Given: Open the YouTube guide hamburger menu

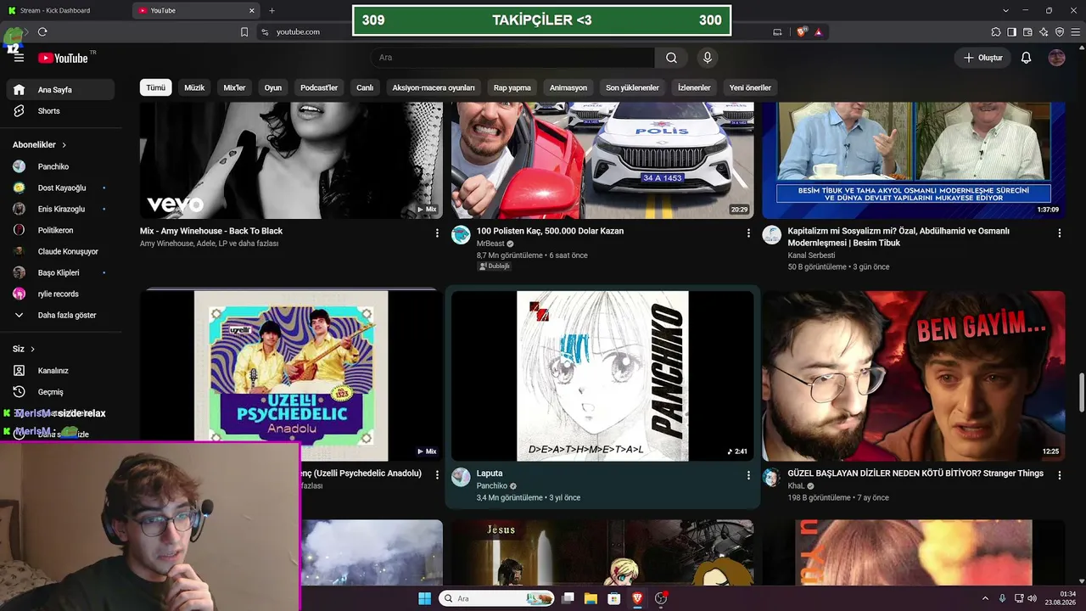Looking at the screenshot, I should coord(19,58).
